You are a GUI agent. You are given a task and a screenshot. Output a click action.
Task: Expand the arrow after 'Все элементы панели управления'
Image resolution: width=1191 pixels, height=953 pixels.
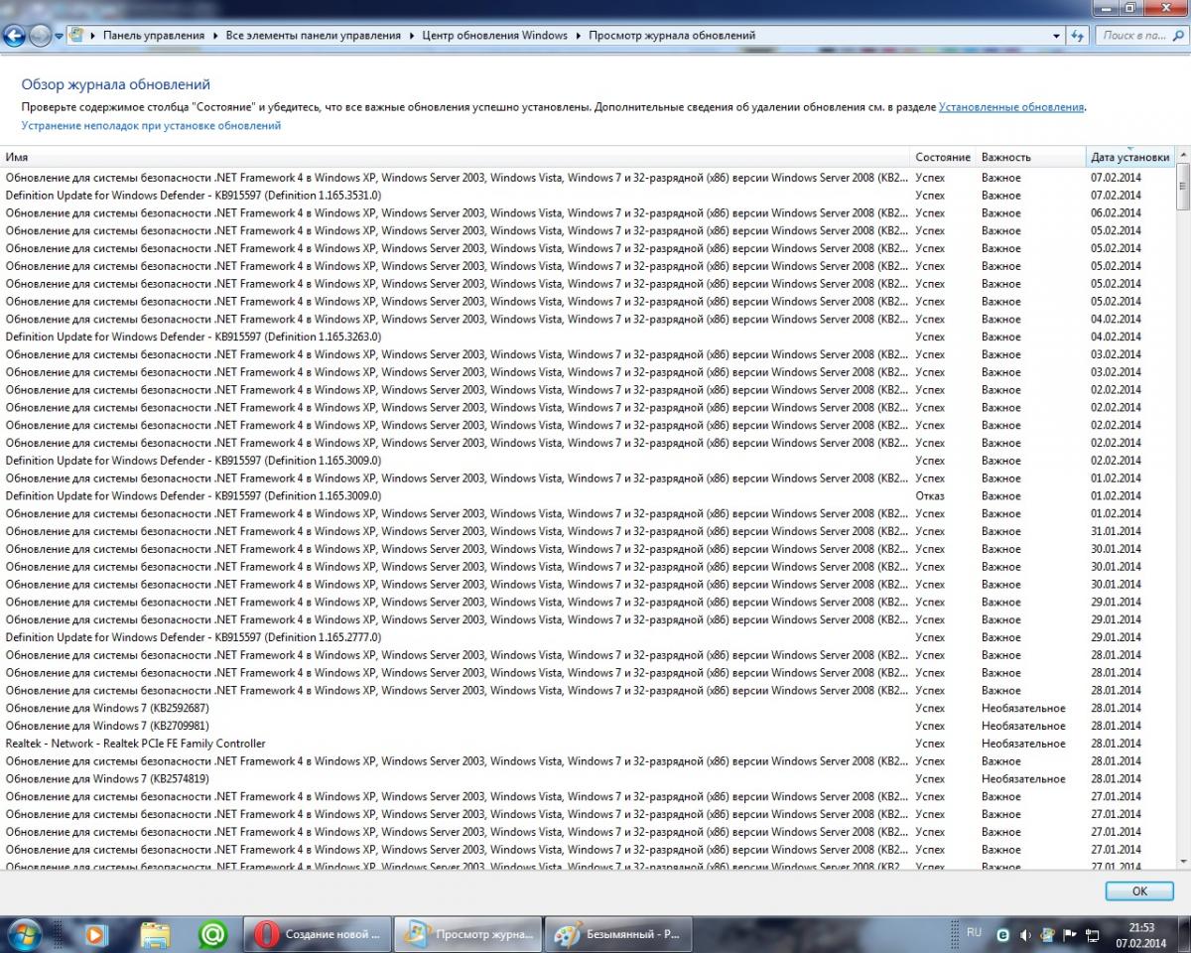click(412, 36)
